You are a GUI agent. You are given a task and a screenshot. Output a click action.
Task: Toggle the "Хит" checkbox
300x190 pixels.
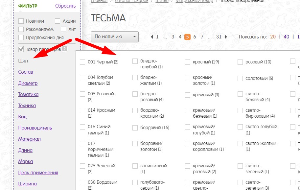(x=63, y=29)
